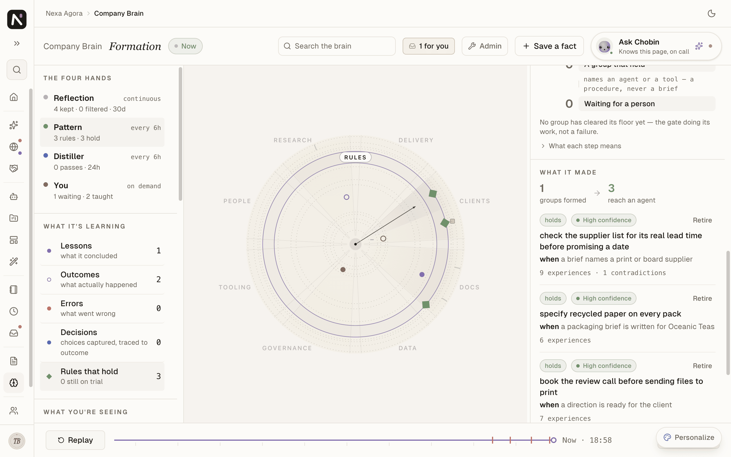Click Save a fact

549,46
